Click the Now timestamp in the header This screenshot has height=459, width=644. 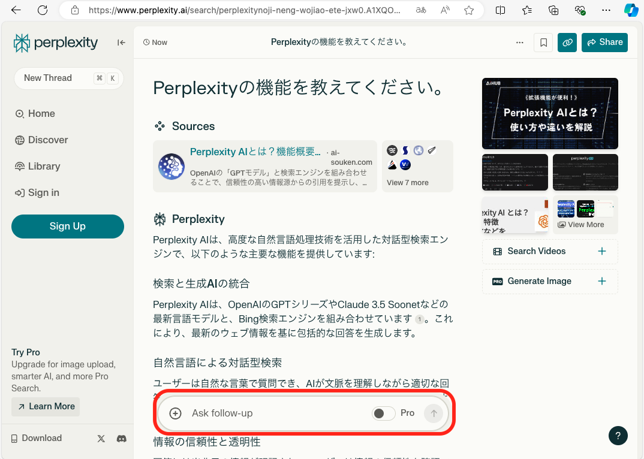click(x=155, y=43)
